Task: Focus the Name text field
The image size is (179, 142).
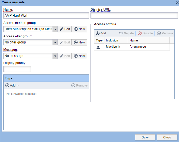Action: click(x=46, y=16)
